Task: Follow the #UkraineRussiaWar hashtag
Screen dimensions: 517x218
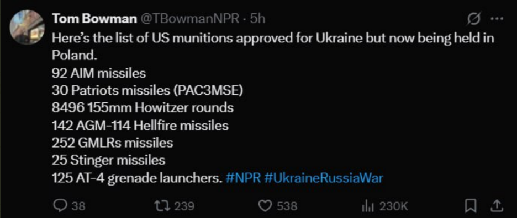Action: tap(324, 178)
